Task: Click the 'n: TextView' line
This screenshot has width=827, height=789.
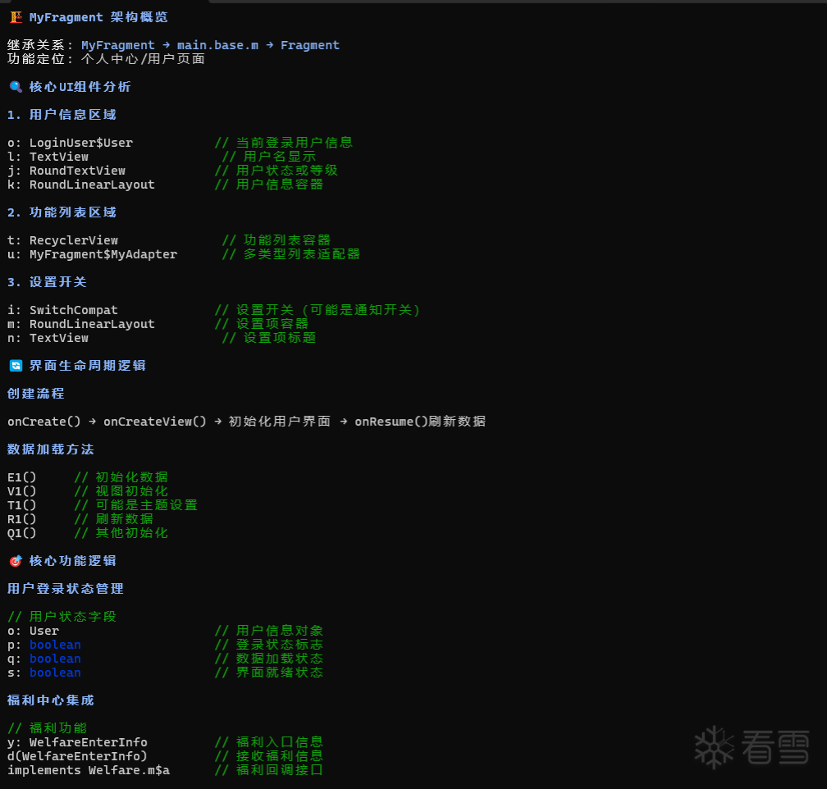Action: [48, 338]
